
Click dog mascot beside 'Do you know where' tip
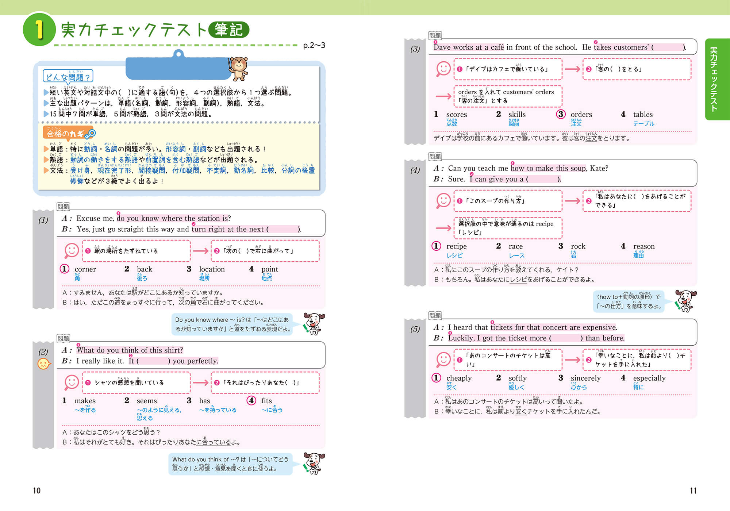click(314, 324)
